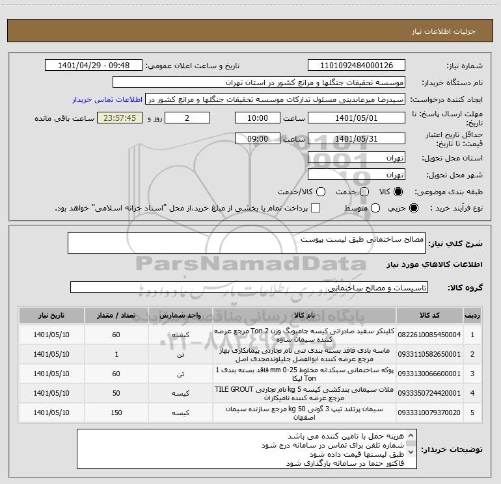This screenshot has width=501, height=484.
Task: Click product code 0933130066600001
Action: click(429, 374)
